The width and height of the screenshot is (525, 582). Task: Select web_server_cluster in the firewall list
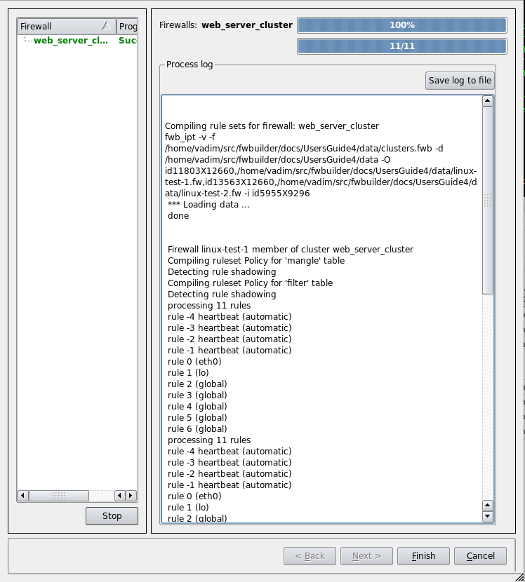click(71, 40)
